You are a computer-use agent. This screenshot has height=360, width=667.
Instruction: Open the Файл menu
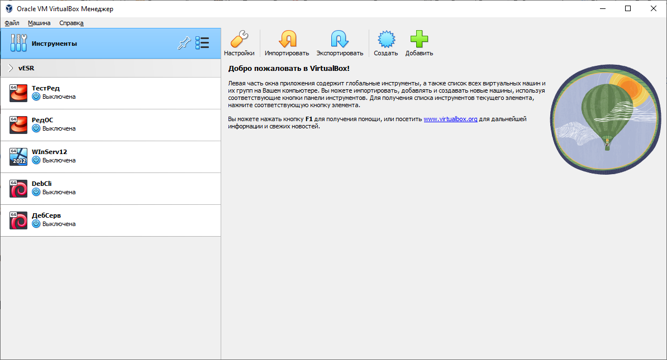click(x=12, y=23)
